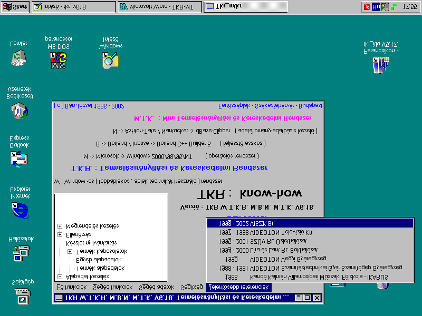Click the red icon in the system tray
Screen dimensions: 422x316
click(367, 7)
